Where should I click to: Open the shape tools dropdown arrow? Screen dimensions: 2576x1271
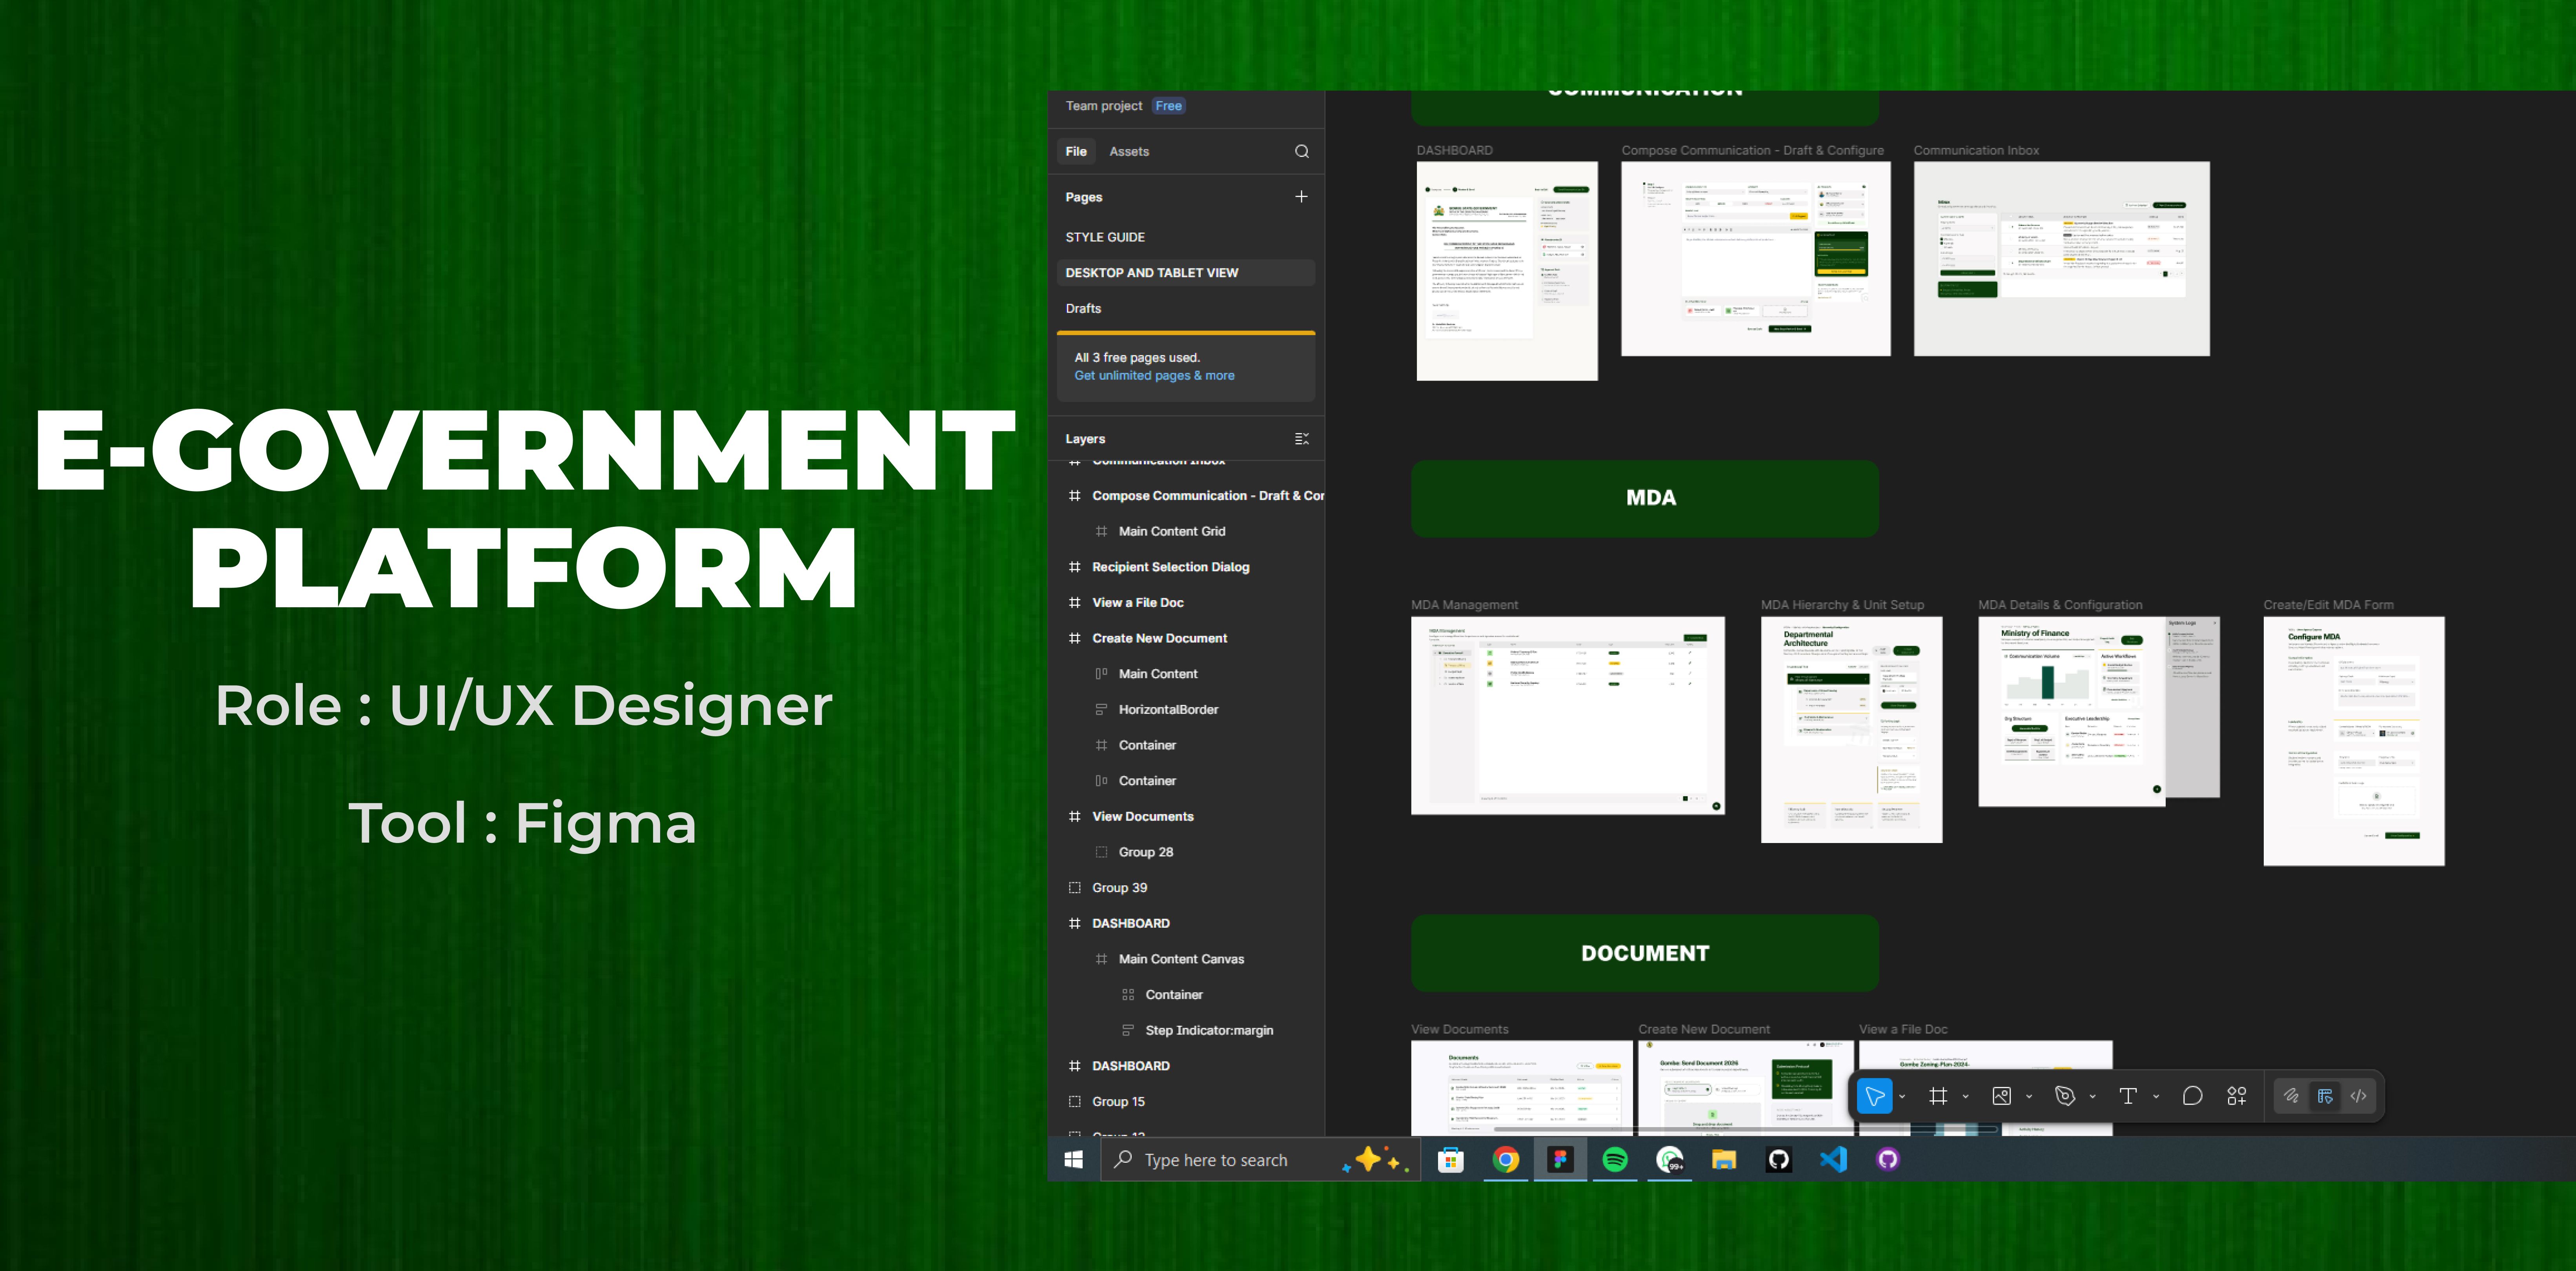click(x=2029, y=1097)
